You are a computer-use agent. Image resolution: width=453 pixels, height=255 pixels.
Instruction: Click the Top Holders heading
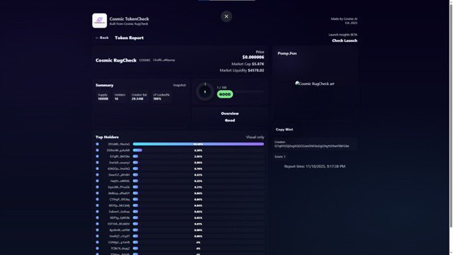(x=107, y=137)
